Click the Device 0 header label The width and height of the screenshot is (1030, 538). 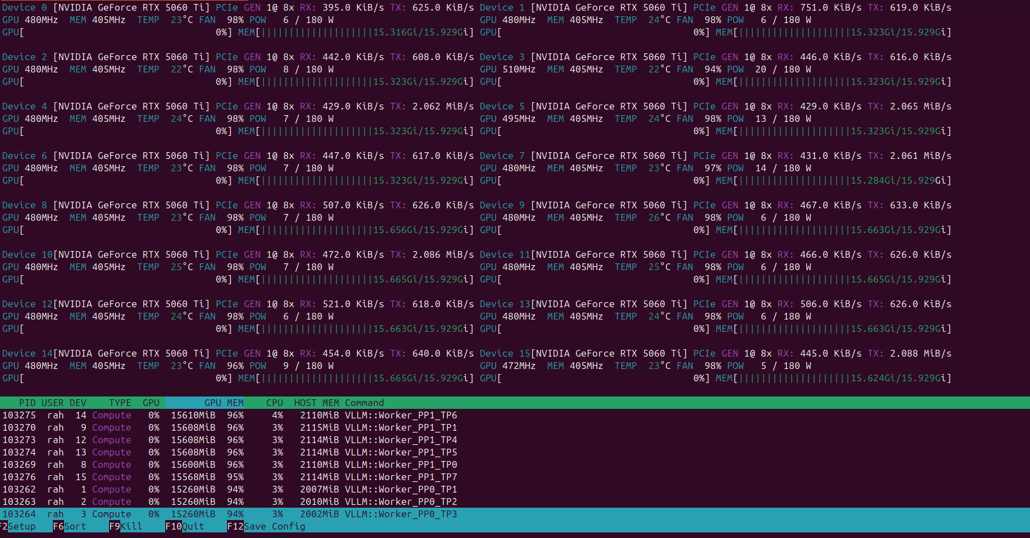point(25,7)
